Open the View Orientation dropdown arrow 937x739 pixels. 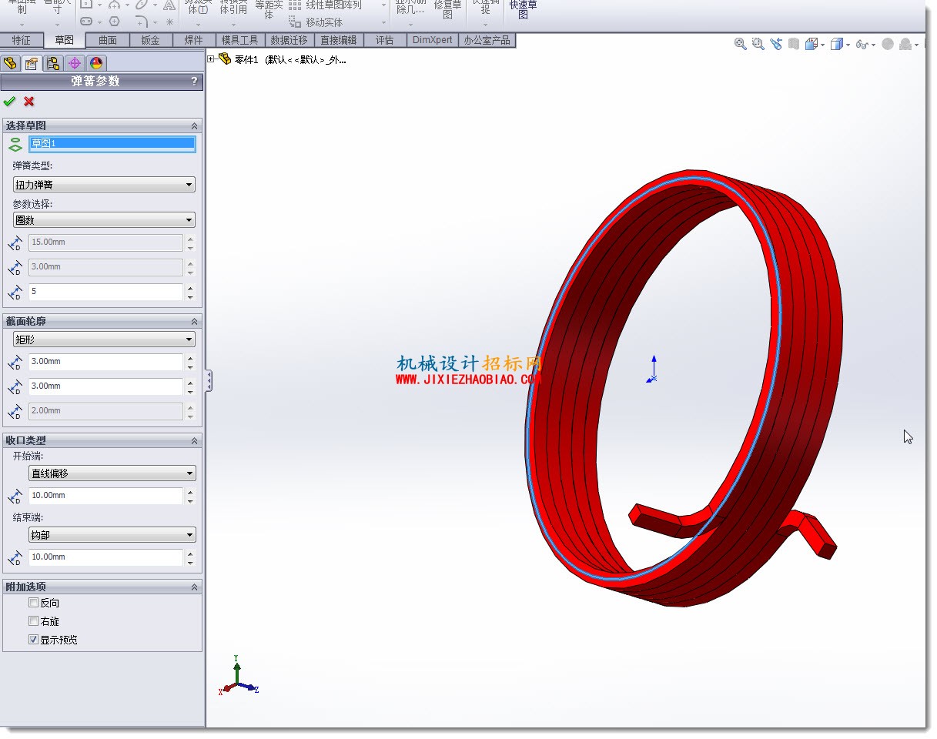click(823, 45)
